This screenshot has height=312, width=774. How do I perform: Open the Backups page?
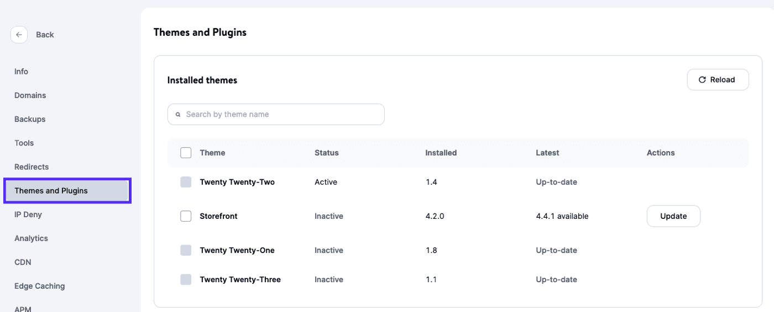[x=30, y=119]
